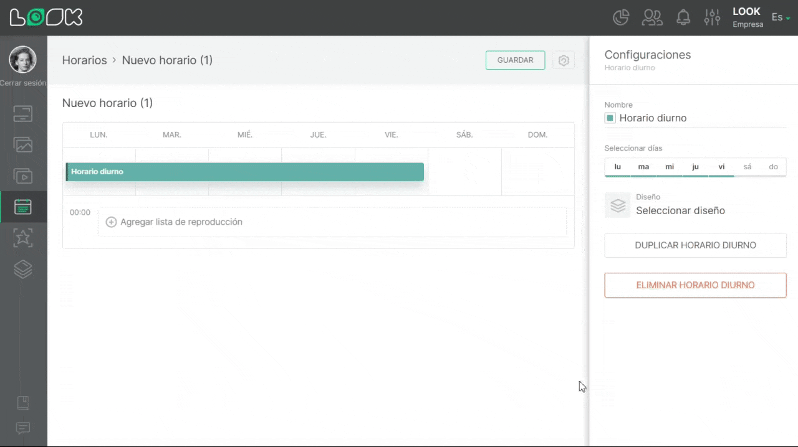Open the Es language dropdown
Screen dimensions: 798x447
(x=781, y=17)
